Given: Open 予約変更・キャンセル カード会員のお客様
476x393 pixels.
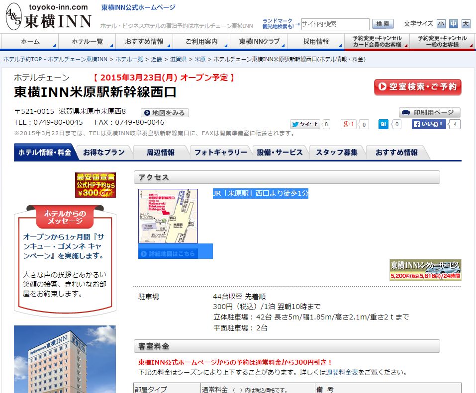Looking at the screenshot, I should [377, 42].
